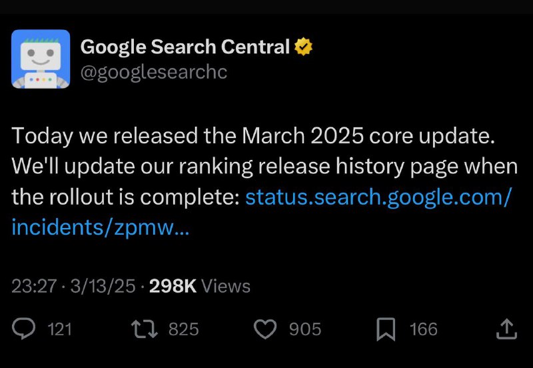
Task: View the 298K Views analytics
Action: click(x=199, y=286)
